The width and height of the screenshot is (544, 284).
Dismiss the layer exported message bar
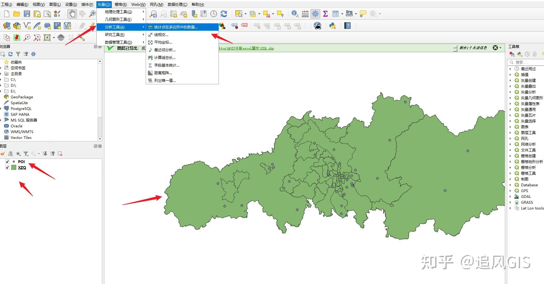495,48
